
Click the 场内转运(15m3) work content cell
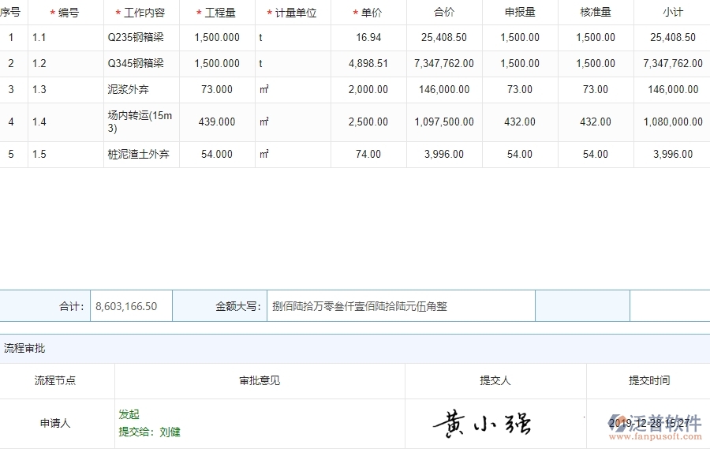tap(140, 122)
